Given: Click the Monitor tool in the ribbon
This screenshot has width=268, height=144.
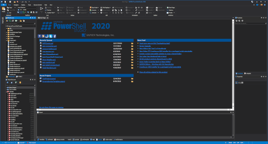Looking at the screenshot, I should pos(48,10).
